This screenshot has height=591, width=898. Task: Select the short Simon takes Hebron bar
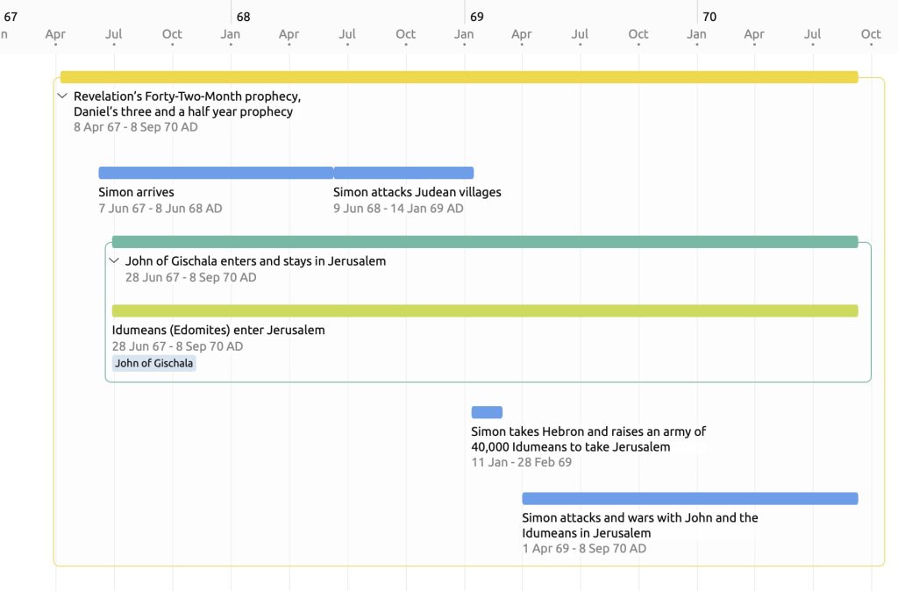(487, 412)
